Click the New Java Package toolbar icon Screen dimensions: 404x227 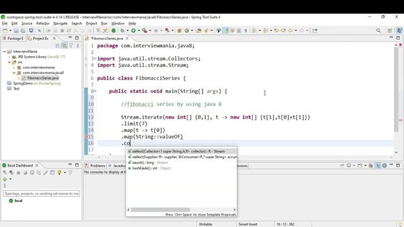pyautogui.click(x=179, y=31)
